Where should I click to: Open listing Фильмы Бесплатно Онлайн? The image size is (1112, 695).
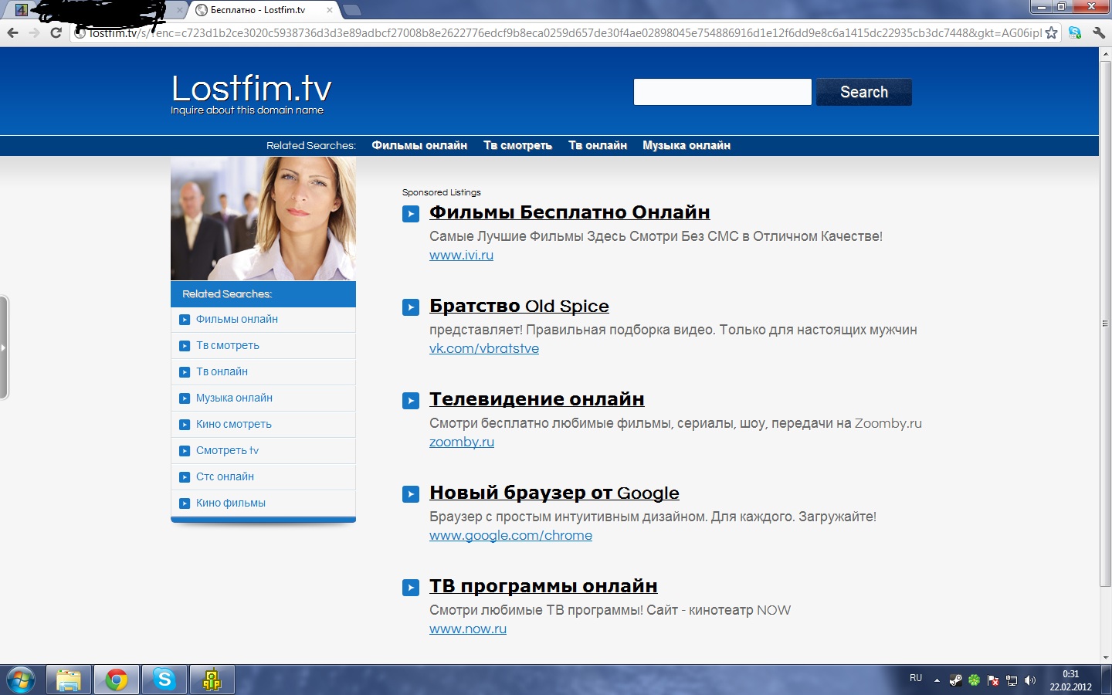pos(570,212)
